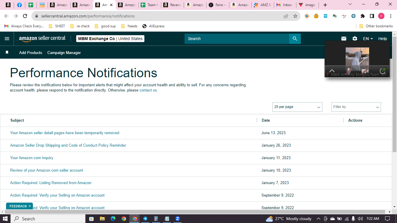The height and width of the screenshot is (223, 397).
Task: Open the Windows notification center
Action: 387,219
